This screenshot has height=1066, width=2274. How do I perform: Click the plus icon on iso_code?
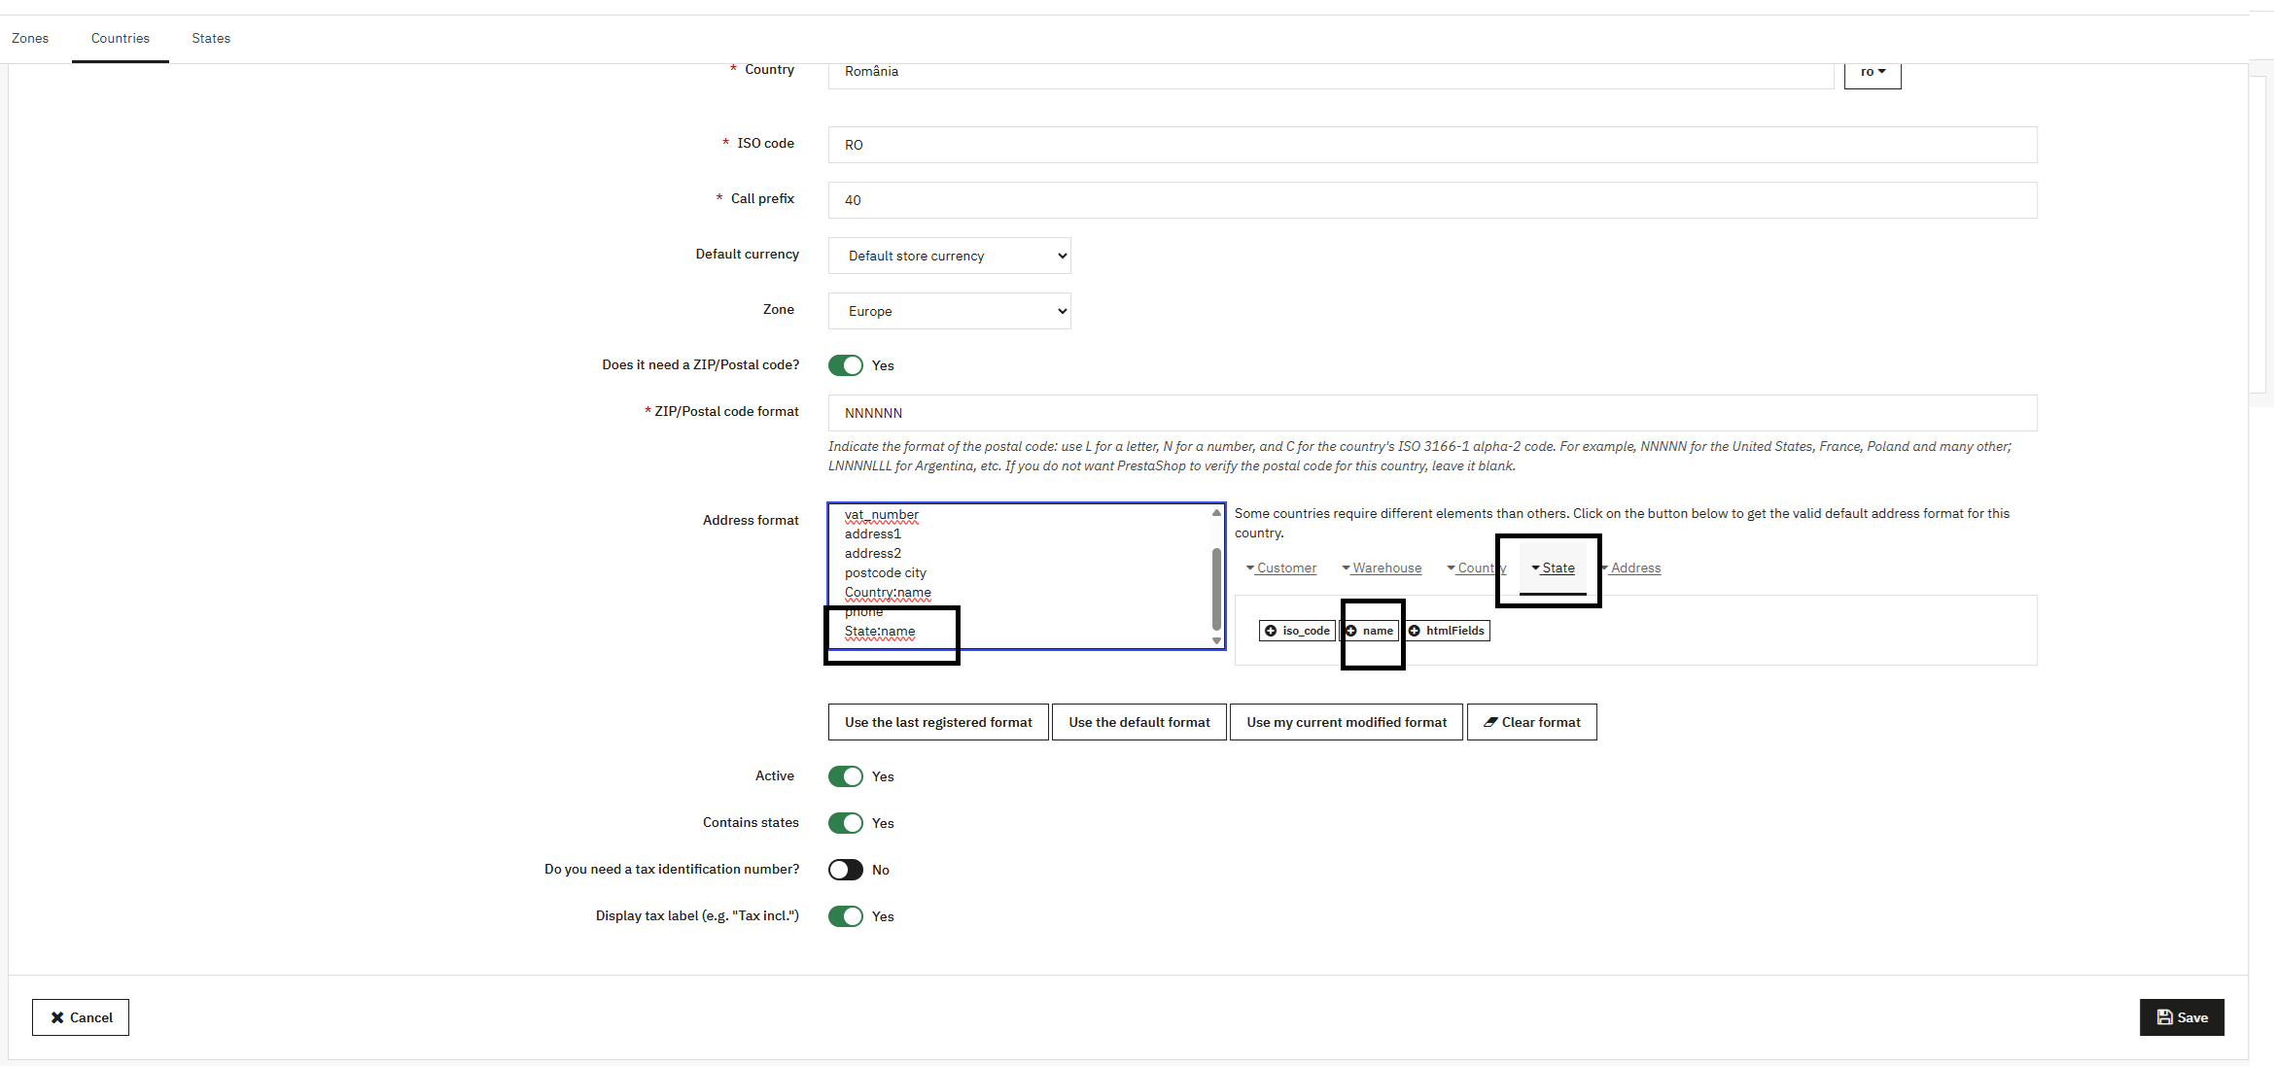[x=1271, y=631]
